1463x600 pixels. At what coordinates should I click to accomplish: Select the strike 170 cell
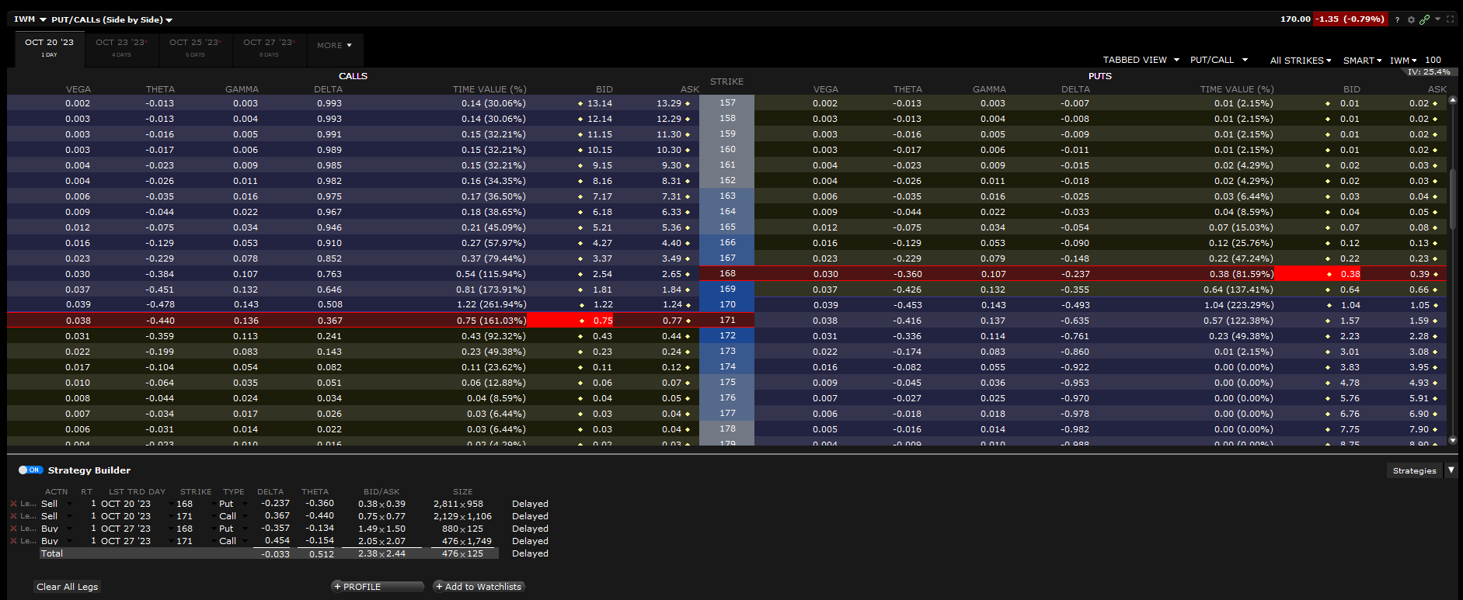tap(727, 304)
